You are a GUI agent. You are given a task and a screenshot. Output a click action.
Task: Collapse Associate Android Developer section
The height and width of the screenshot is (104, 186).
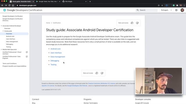click(1, 26)
